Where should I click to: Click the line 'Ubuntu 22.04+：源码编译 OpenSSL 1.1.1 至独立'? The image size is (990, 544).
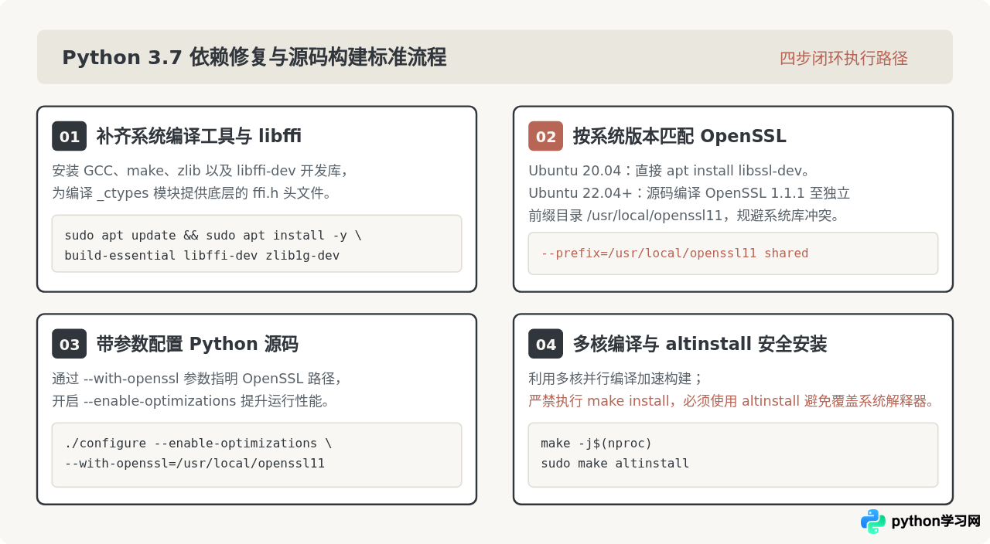click(x=689, y=192)
